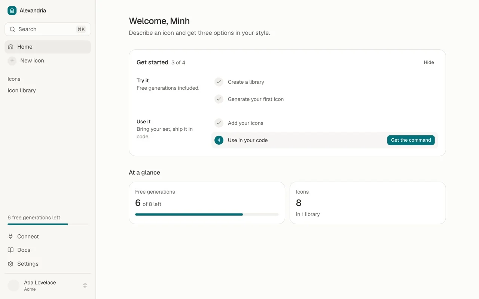Click the ⌘K shortcut badge
The image size is (479, 299).
coord(81,29)
